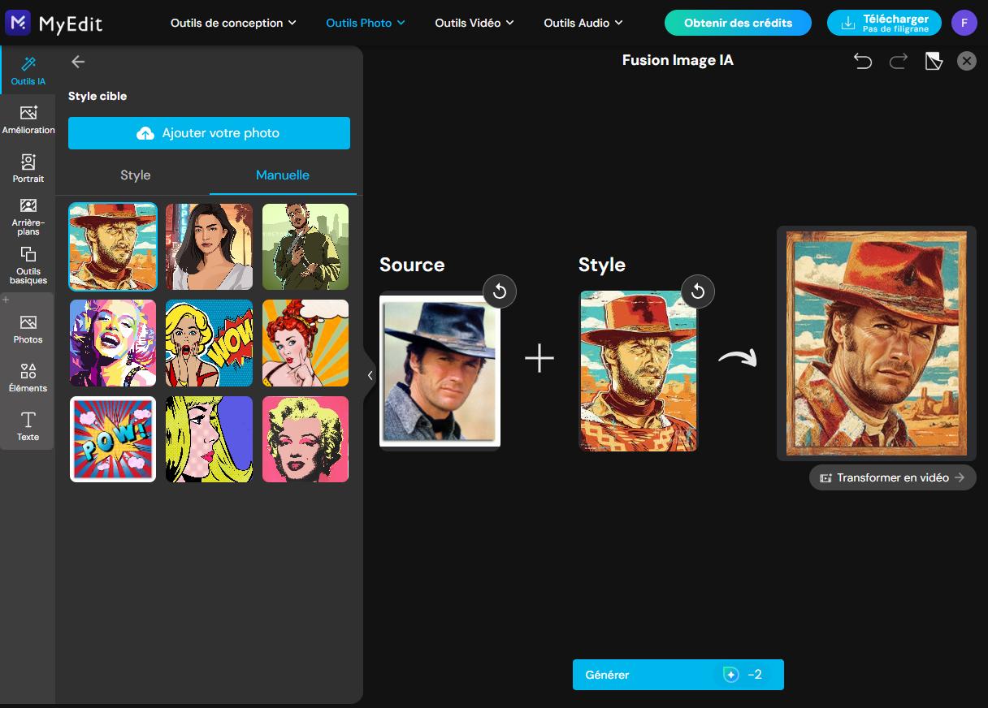Viewport: 988px width, 708px height.
Task: Expand the Outils de conception menu
Action: [x=233, y=23]
